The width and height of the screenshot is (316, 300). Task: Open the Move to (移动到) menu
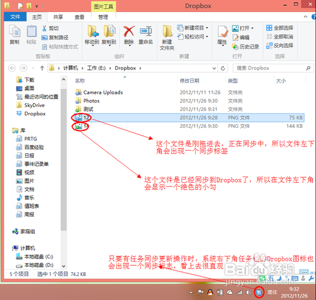click(92, 35)
